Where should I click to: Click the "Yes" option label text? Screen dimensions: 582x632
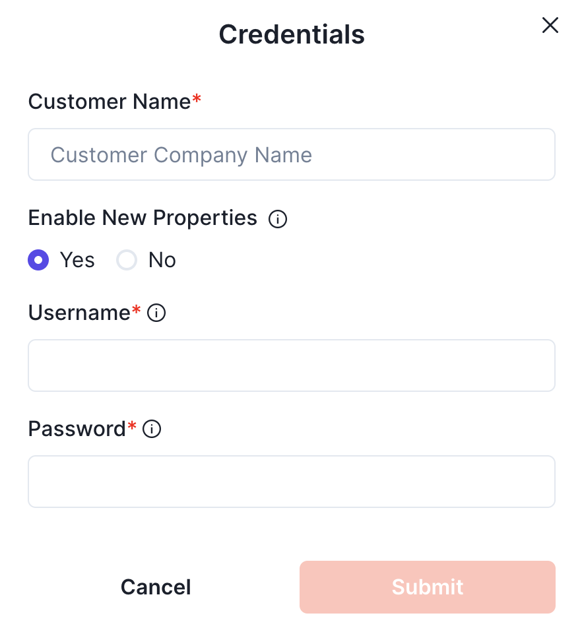(x=77, y=261)
